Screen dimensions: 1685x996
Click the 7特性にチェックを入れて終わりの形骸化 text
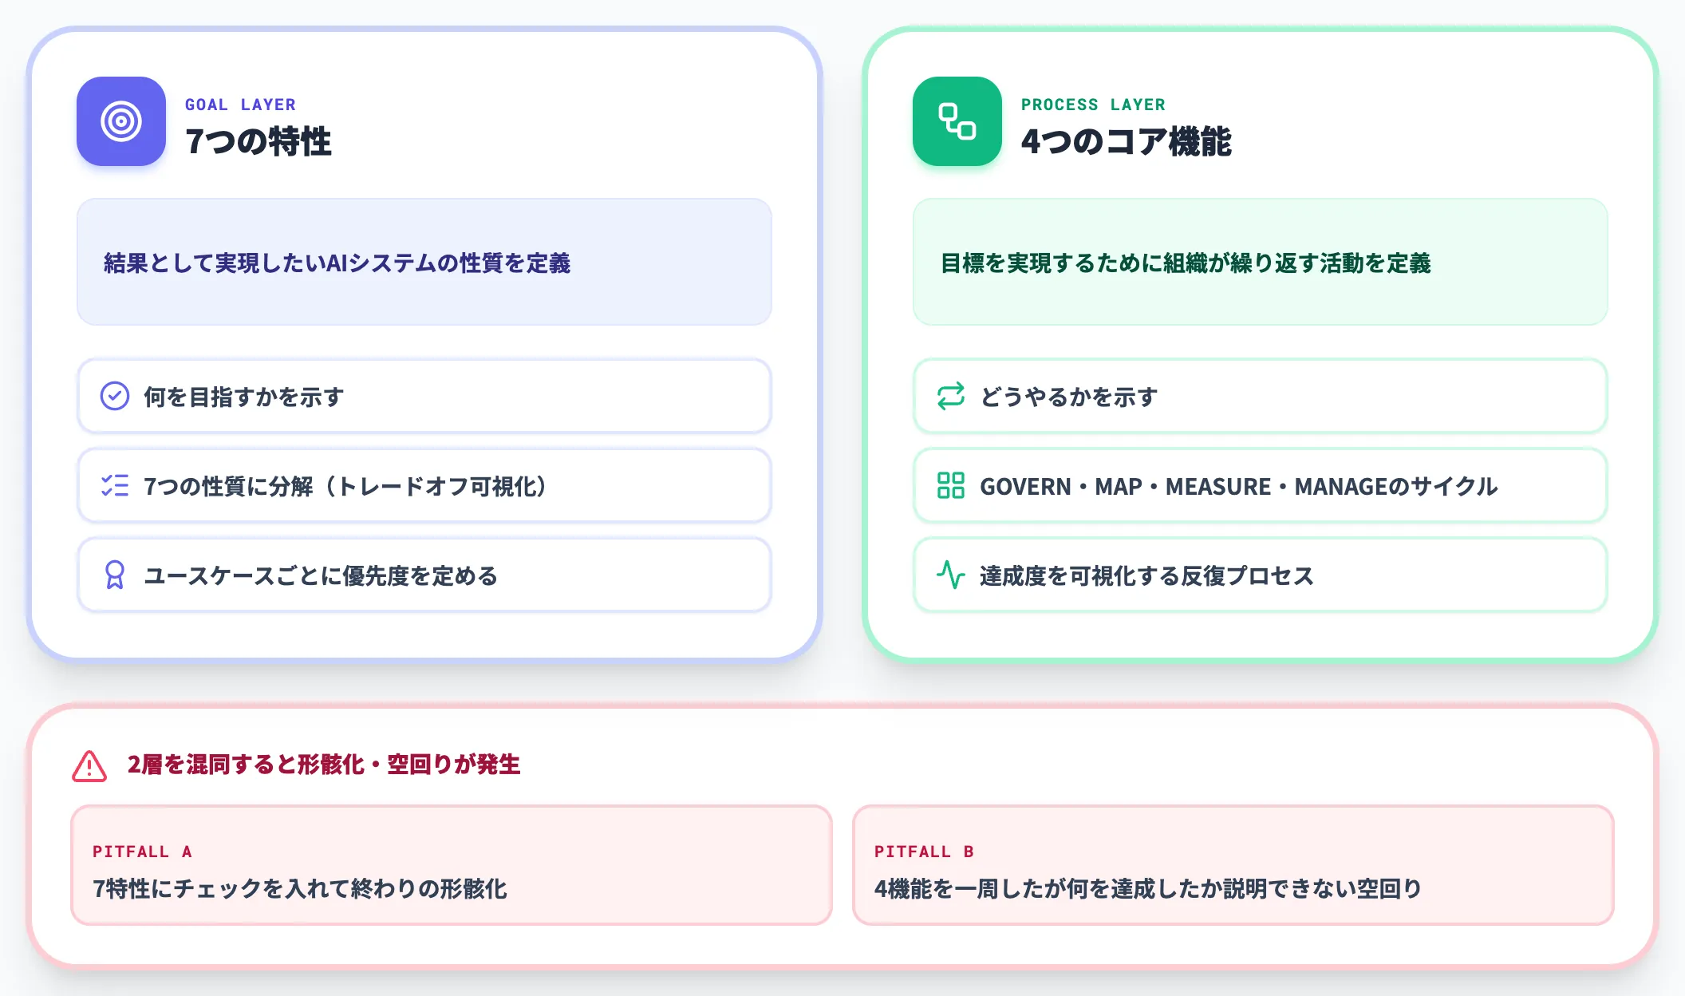click(x=300, y=888)
